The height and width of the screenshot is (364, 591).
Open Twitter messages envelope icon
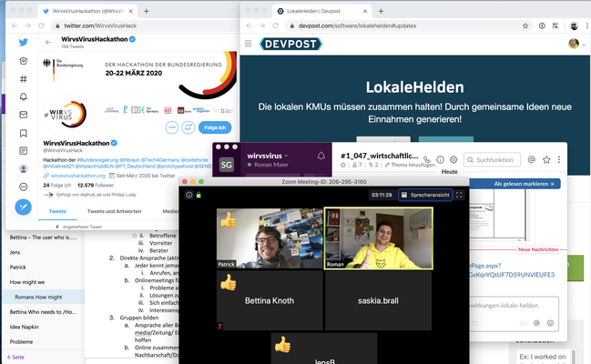pos(24,115)
